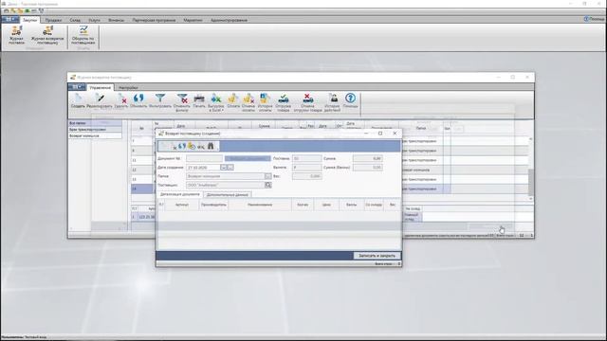
Task: Click Печать printer icon
Action: (199, 101)
